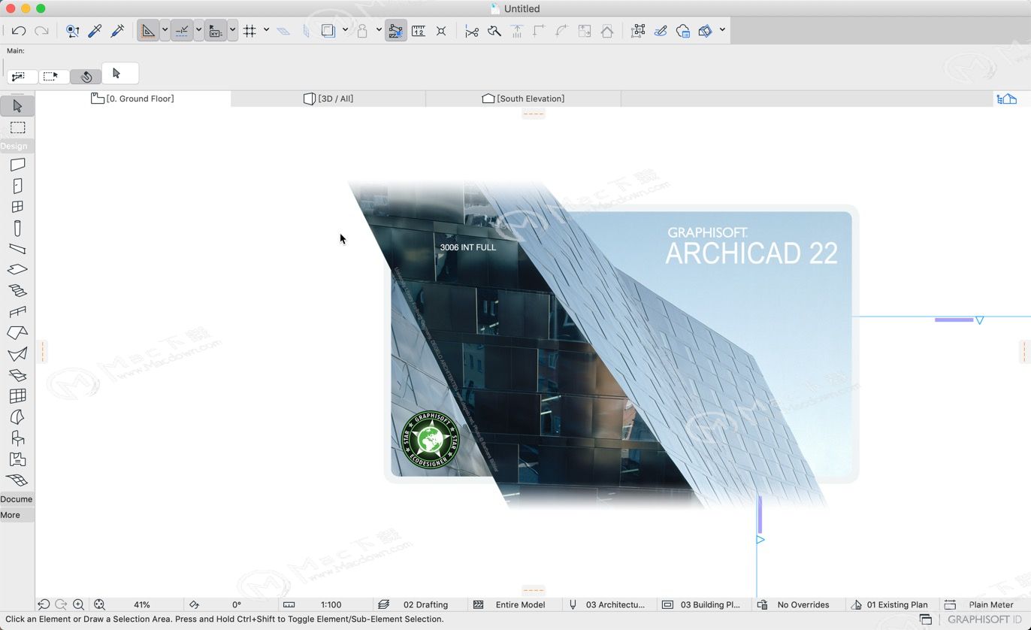Expand the XY coordinates dropdown arrow
Viewport: 1031px width, 630px height.
(x=232, y=31)
